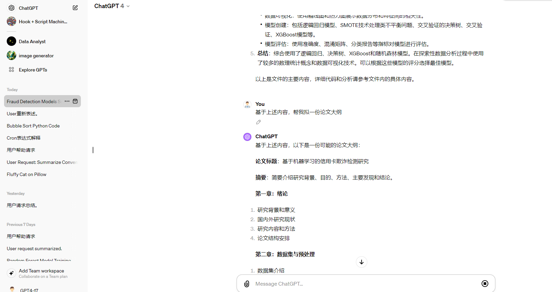This screenshot has height=292, width=552.
Task: Open Fluffy Cat on Pillow chat
Action: (x=43, y=174)
